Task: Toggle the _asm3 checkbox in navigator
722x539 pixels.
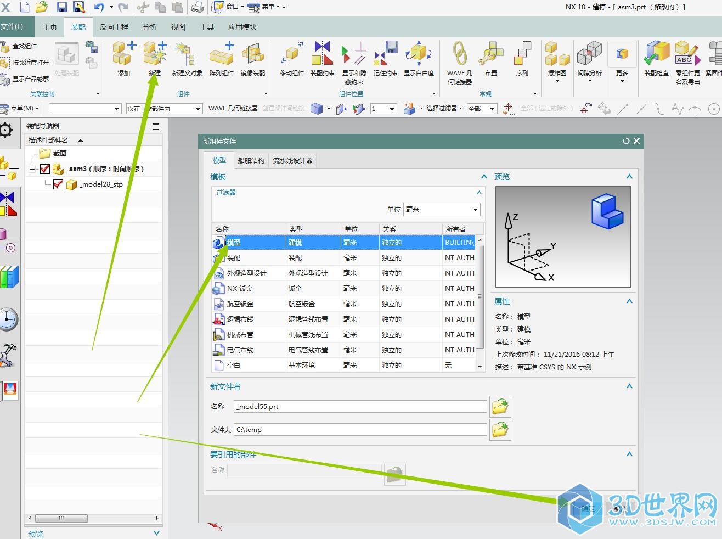Action: click(x=45, y=169)
